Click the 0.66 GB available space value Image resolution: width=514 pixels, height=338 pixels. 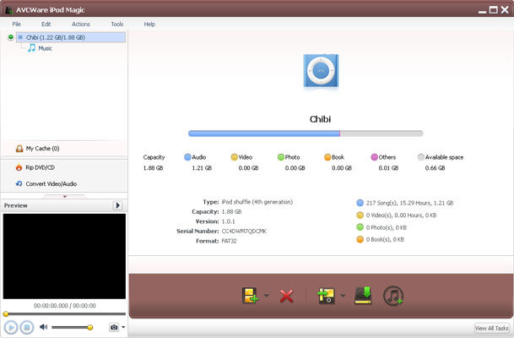pyautogui.click(x=435, y=168)
